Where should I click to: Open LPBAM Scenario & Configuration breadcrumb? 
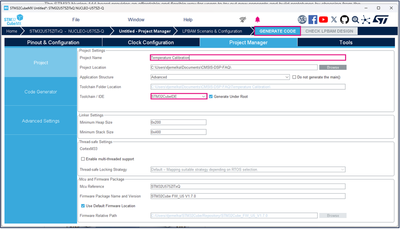click(212, 31)
